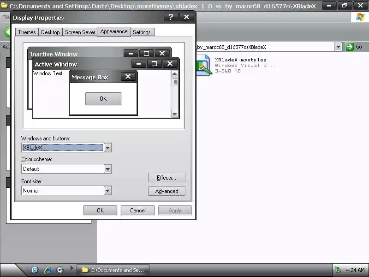Switch to the Settings tab
Viewport: 369px width, 277px height.
142,32
